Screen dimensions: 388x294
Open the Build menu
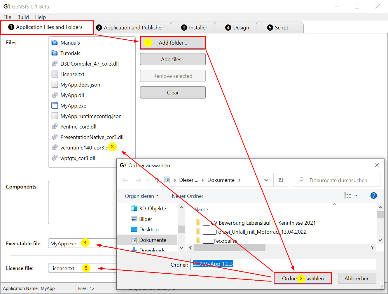tap(23, 17)
